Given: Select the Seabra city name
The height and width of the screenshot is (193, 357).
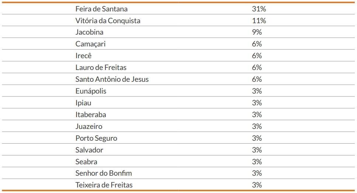Looking at the screenshot, I should coord(86,162).
